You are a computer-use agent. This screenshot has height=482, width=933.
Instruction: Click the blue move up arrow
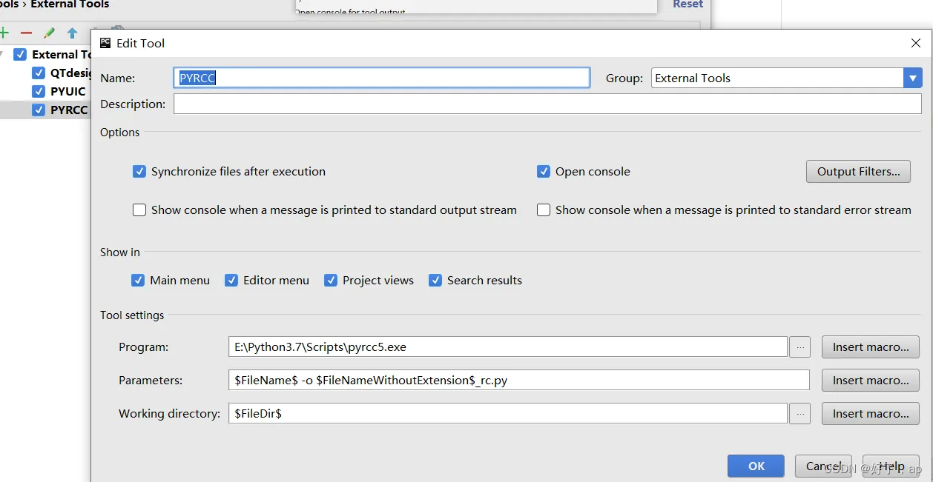click(72, 33)
